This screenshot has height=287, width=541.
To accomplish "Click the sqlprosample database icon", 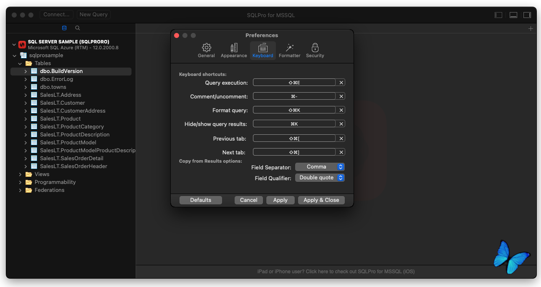I will tap(23, 55).
